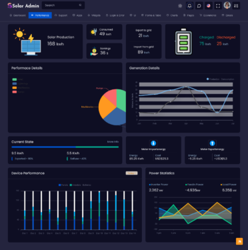Toggle light mode with the sun icon
Screen dimensions: 248x250
(x=180, y=6)
